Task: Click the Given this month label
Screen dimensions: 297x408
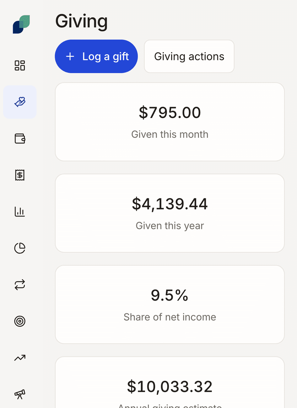Action: point(170,134)
